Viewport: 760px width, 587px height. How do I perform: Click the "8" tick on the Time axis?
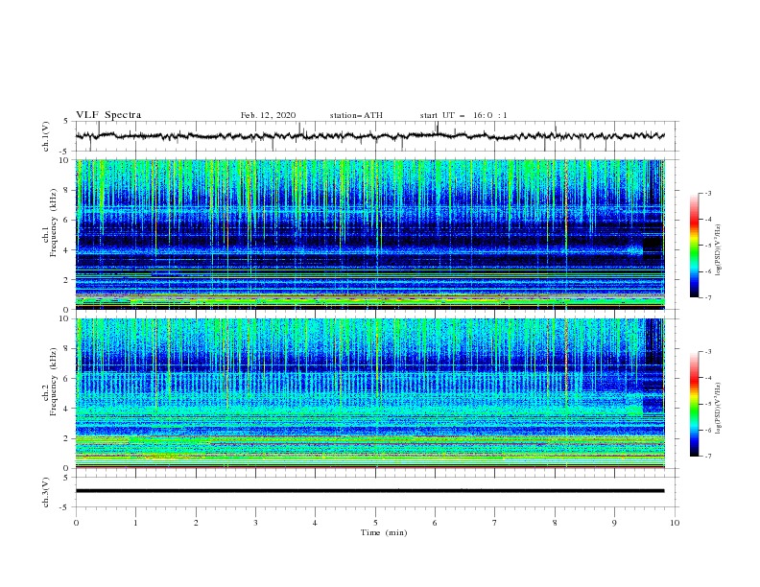pyautogui.click(x=555, y=523)
